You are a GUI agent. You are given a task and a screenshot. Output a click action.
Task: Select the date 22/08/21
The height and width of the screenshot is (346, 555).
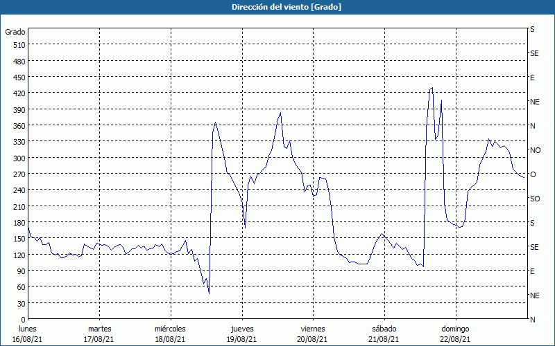(455, 339)
